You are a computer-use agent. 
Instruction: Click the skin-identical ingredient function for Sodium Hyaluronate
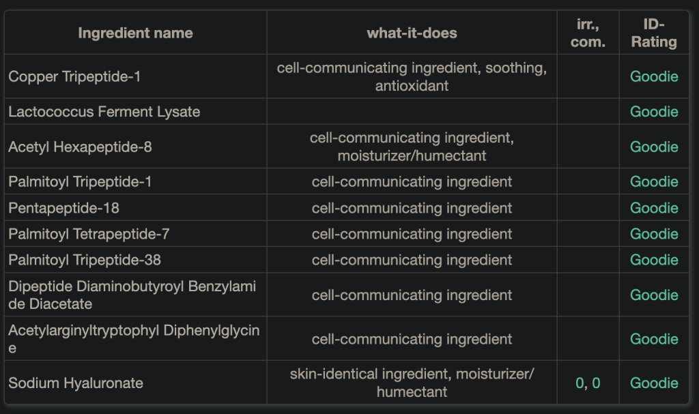click(371, 374)
